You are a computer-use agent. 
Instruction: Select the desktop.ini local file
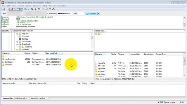coord(9,62)
